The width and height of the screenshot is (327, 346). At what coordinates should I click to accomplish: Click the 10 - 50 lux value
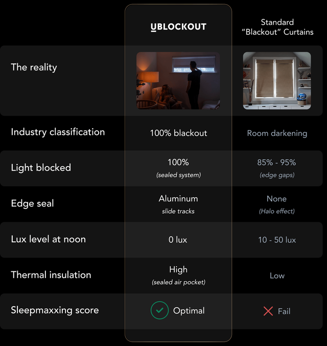coord(276,240)
